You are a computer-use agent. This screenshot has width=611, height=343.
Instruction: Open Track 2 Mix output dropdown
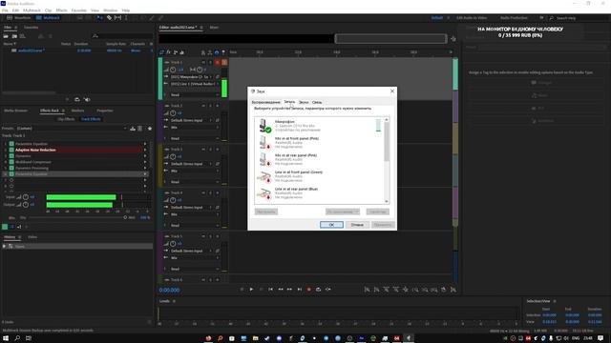point(195,127)
